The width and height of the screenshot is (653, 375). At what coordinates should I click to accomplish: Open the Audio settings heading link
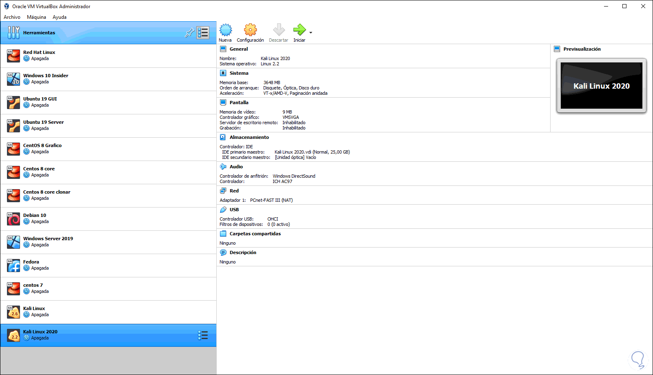(236, 167)
